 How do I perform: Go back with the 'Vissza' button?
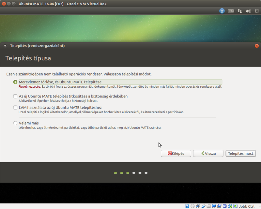pyautogui.click(x=208, y=153)
